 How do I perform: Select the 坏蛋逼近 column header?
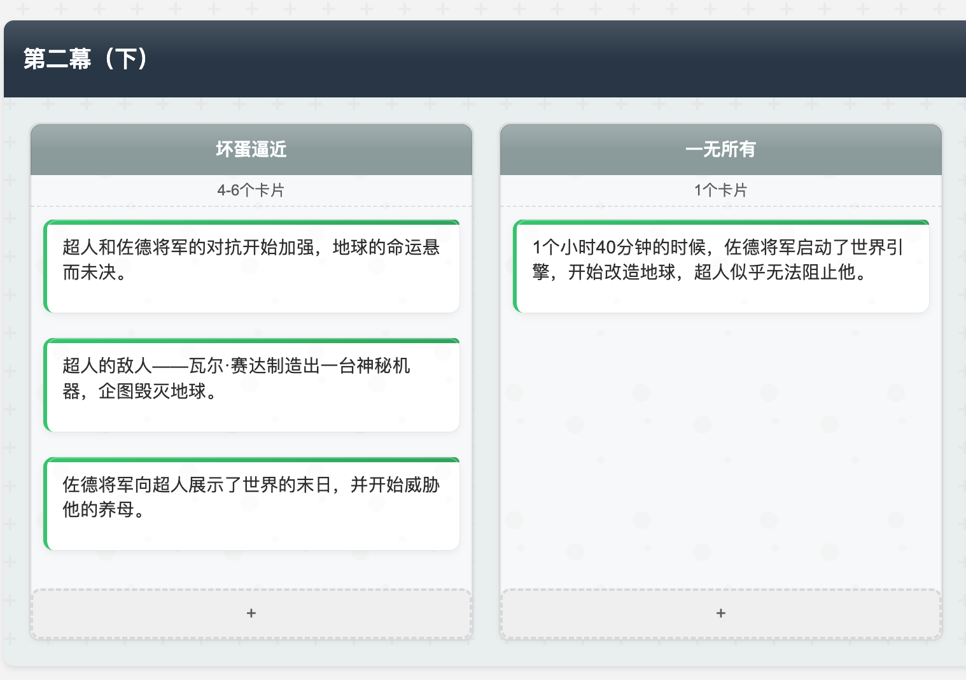[x=251, y=150]
